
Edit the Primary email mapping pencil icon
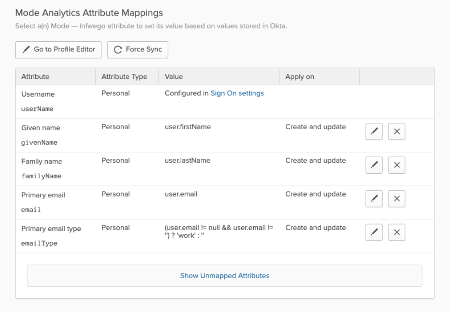pyautogui.click(x=374, y=198)
